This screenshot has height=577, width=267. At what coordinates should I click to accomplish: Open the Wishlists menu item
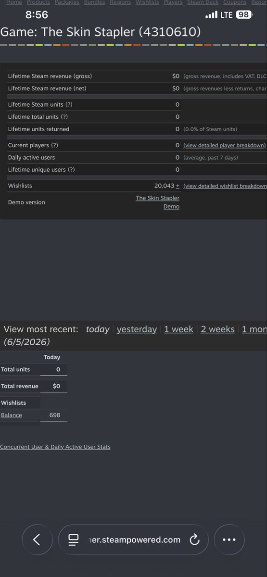point(148,2)
